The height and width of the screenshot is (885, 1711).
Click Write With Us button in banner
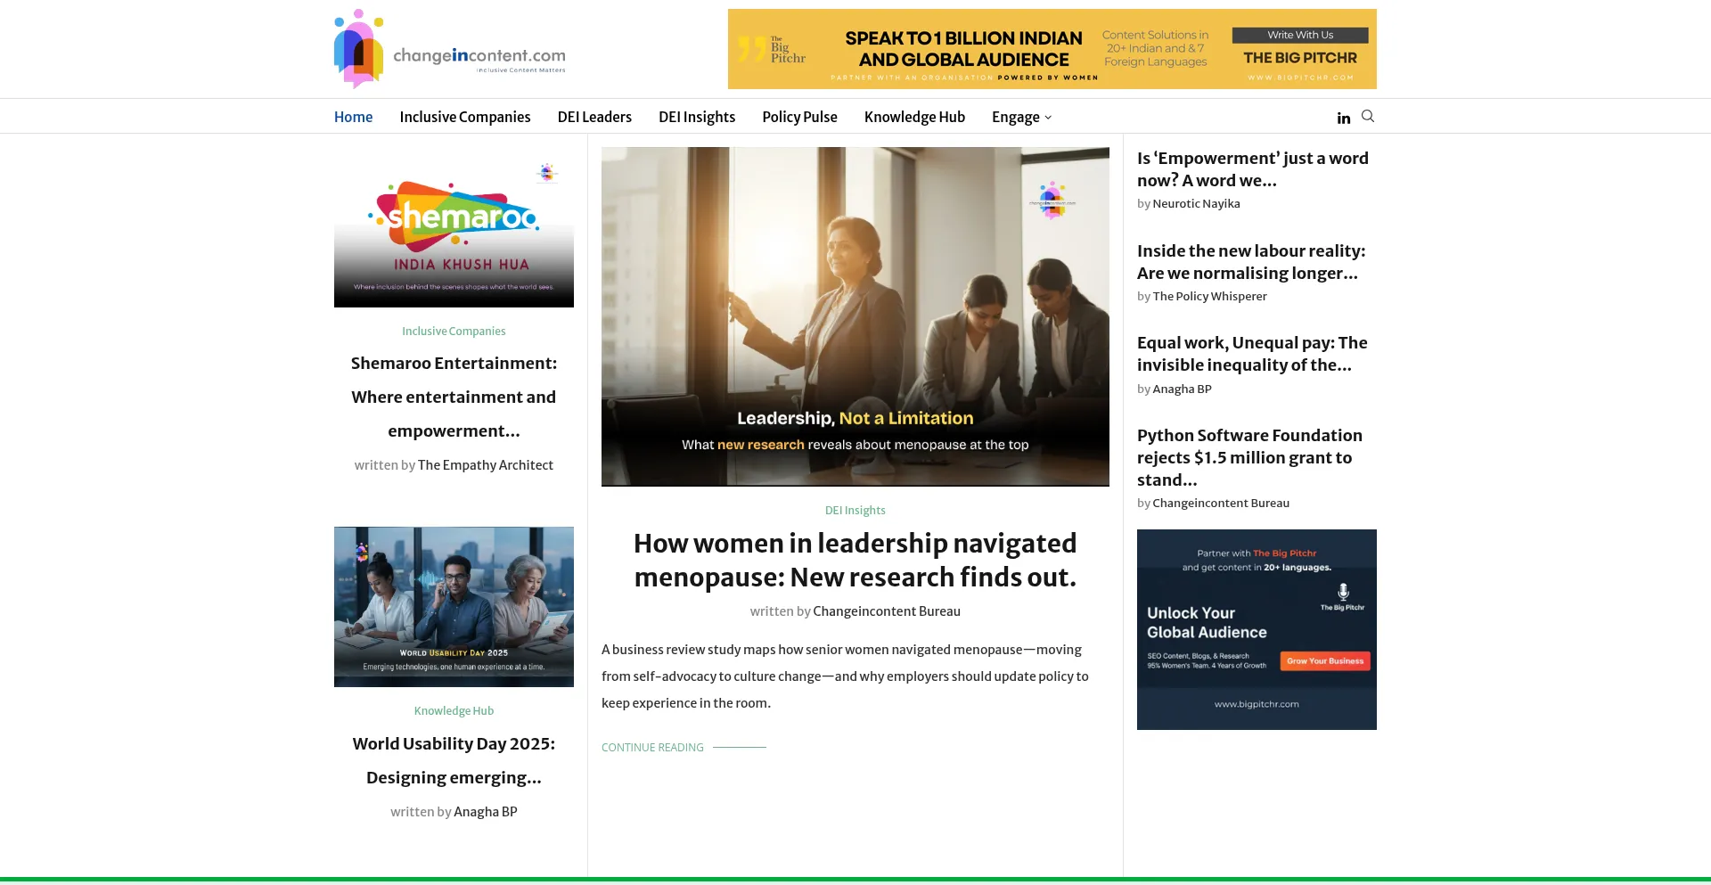coord(1299,35)
